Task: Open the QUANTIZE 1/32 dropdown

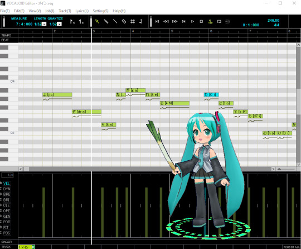Action: pyautogui.click(x=59, y=24)
